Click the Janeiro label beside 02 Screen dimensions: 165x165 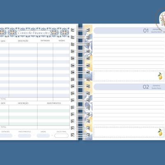pyautogui.click(x=156, y=85)
